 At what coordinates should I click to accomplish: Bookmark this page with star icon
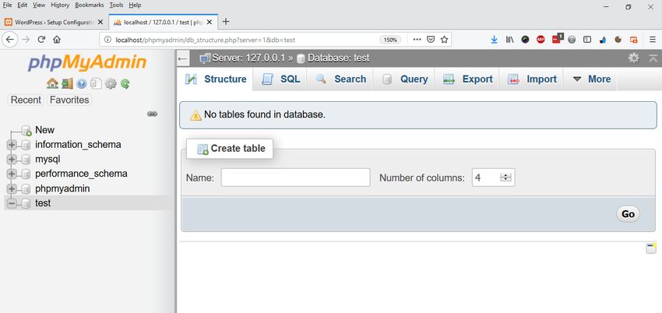tap(444, 40)
